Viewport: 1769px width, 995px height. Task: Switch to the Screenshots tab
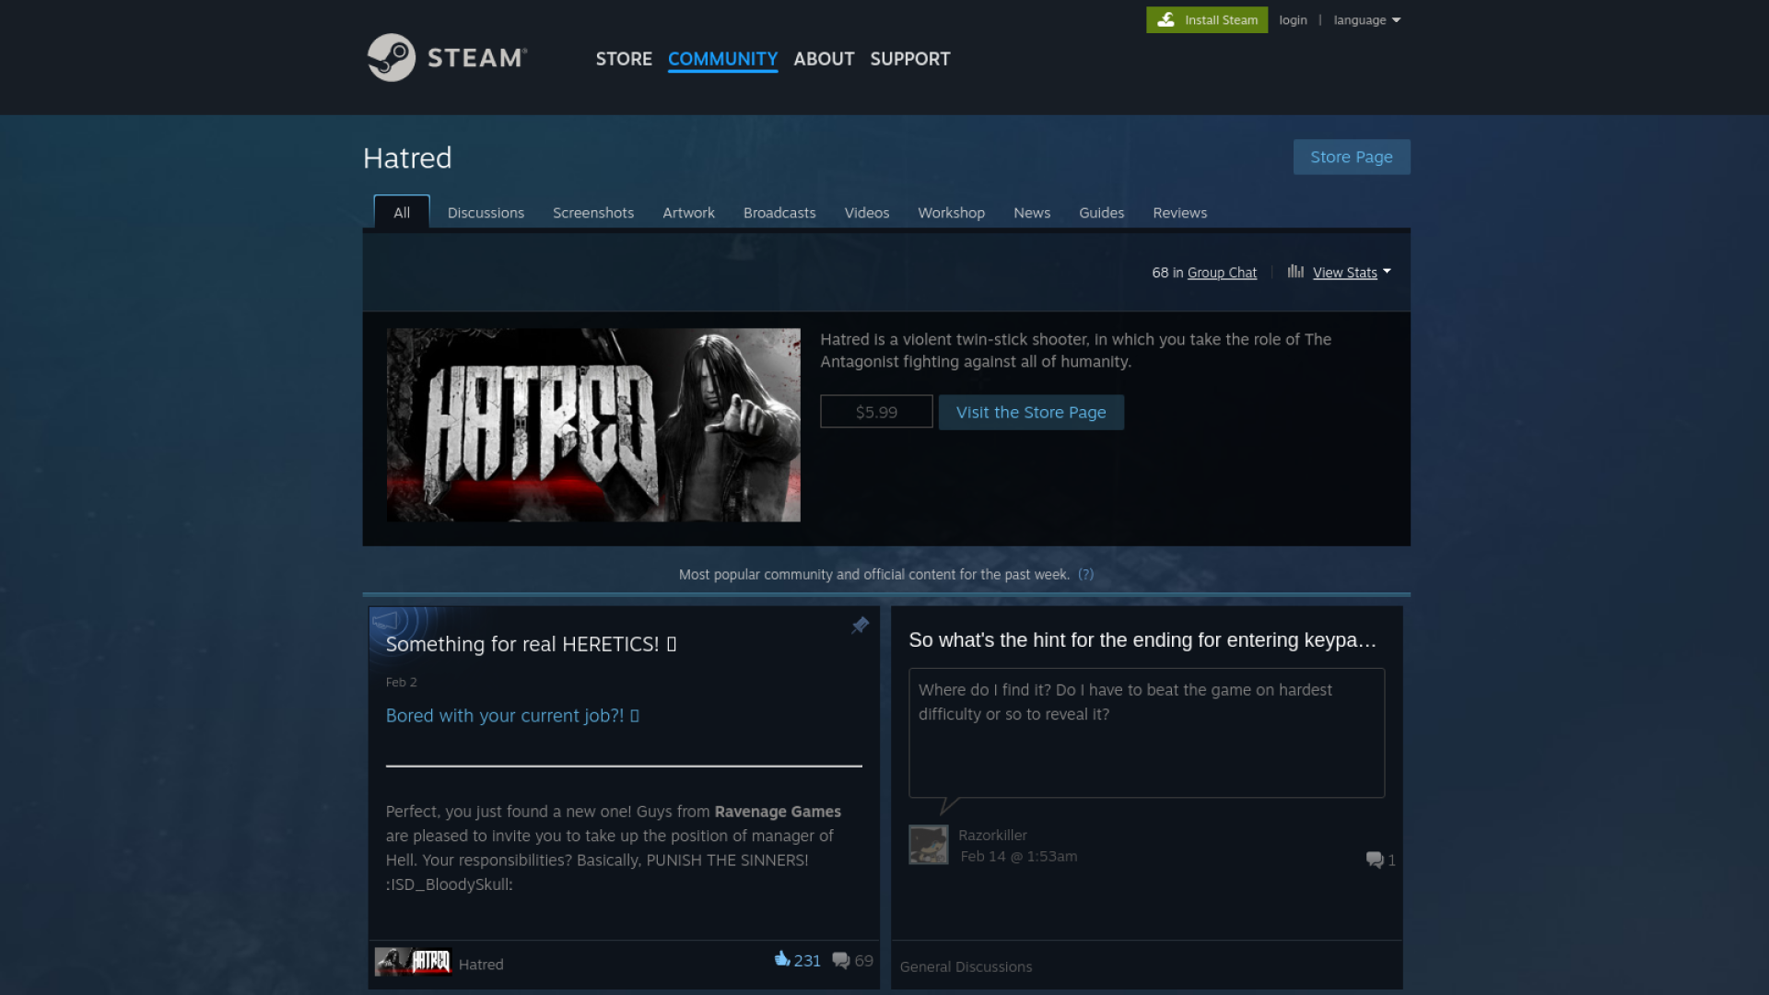[x=592, y=213]
